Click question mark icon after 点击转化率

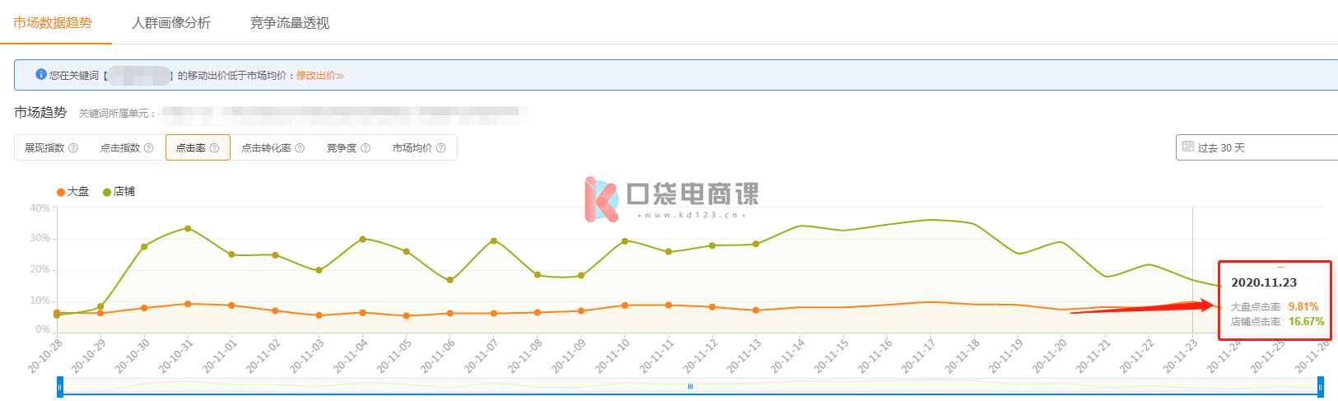[300, 148]
